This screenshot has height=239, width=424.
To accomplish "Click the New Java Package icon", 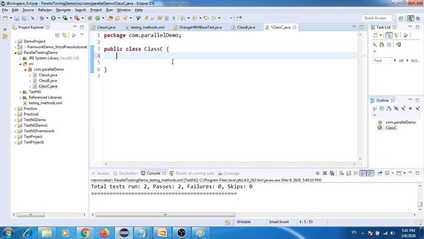I will coord(90,18).
